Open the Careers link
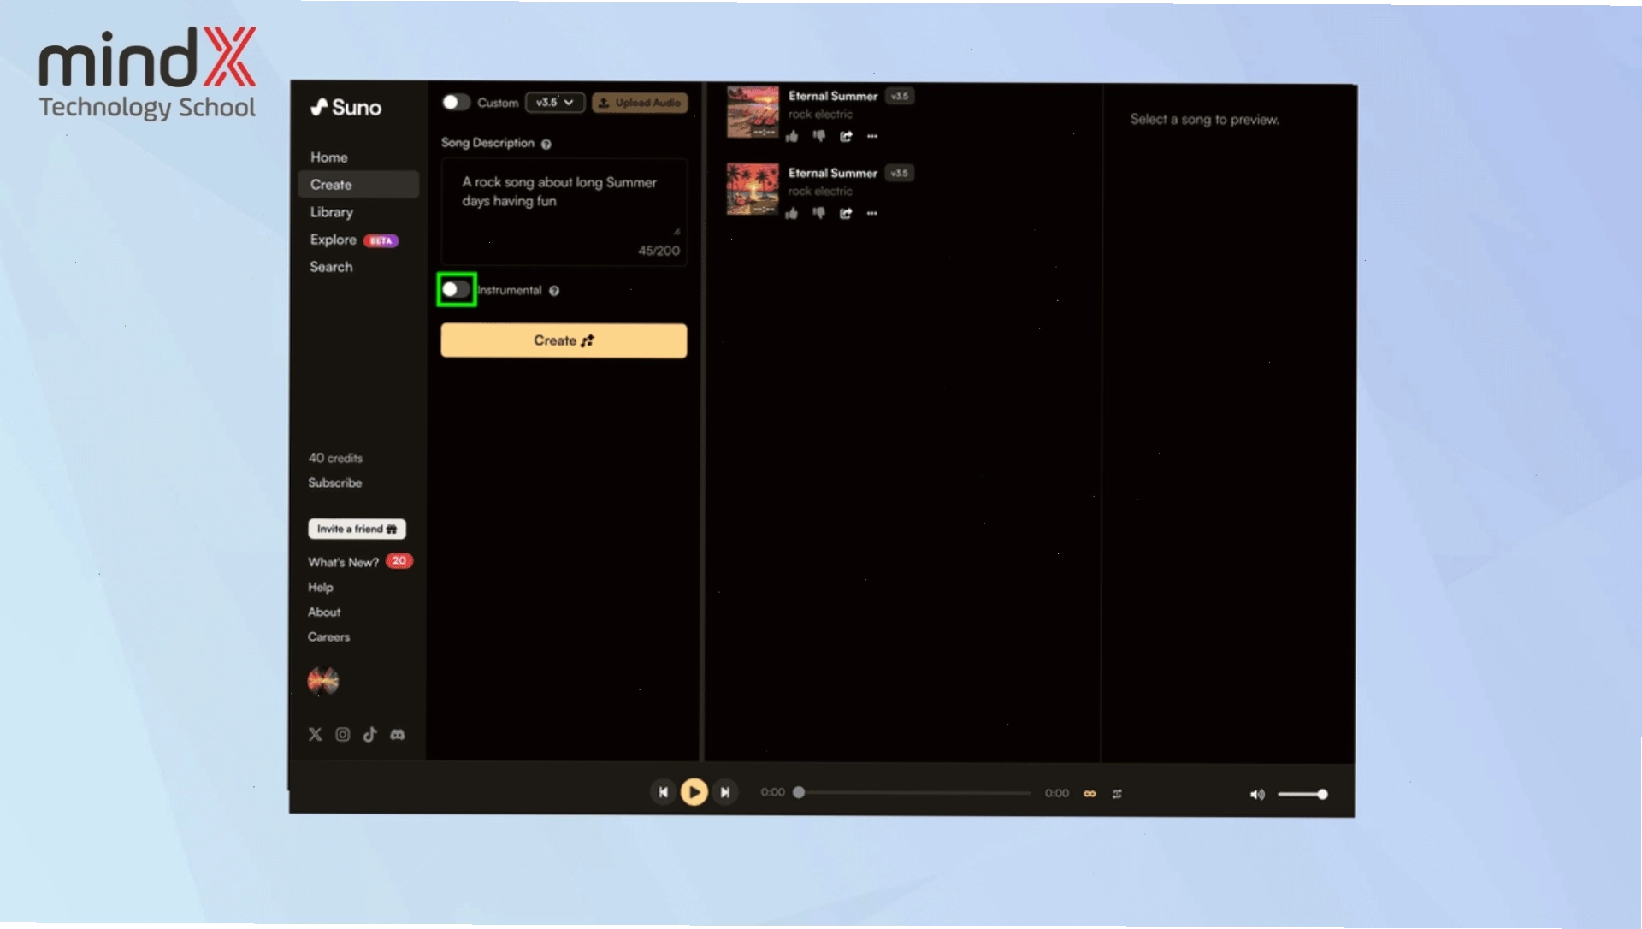Image resolution: width=1642 pixels, height=929 pixels. pyautogui.click(x=329, y=636)
